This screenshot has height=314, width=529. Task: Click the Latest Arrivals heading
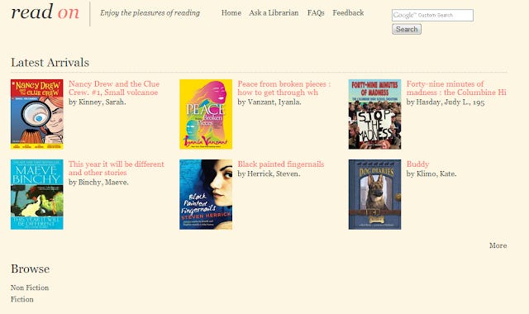coord(50,63)
